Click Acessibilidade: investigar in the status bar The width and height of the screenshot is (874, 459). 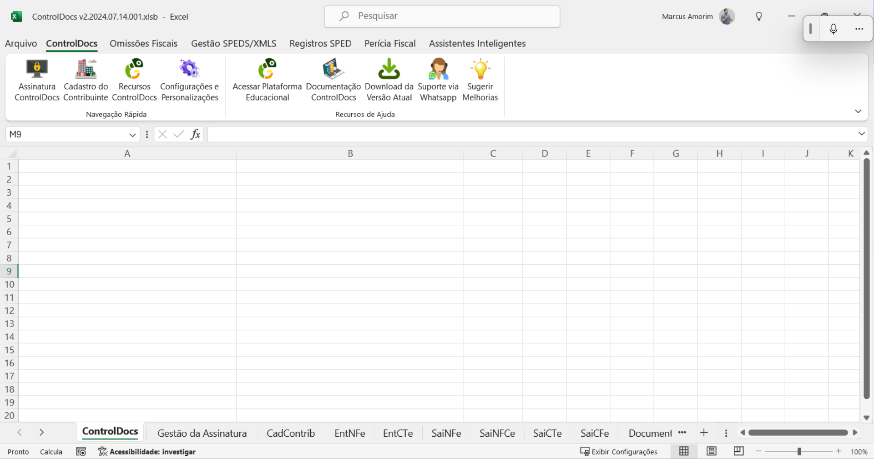click(x=147, y=452)
